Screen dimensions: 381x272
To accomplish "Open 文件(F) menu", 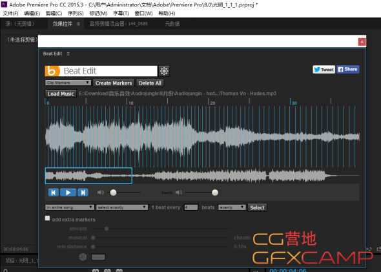I will coord(10,14).
